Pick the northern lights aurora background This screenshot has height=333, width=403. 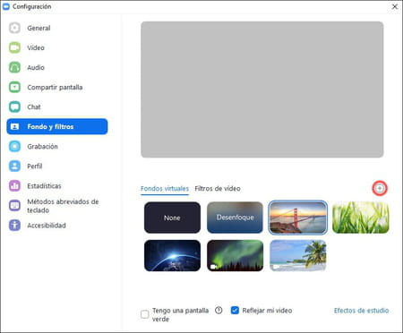tap(235, 256)
